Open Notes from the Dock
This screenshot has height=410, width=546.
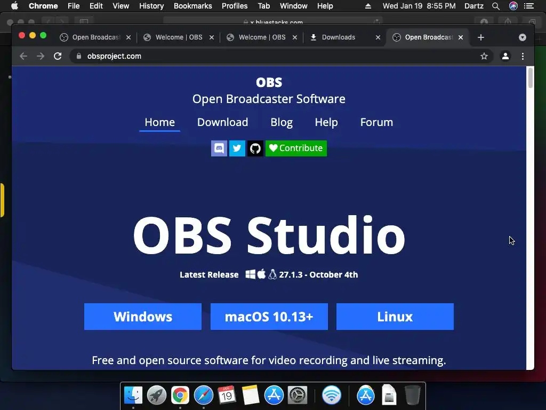[251, 396]
